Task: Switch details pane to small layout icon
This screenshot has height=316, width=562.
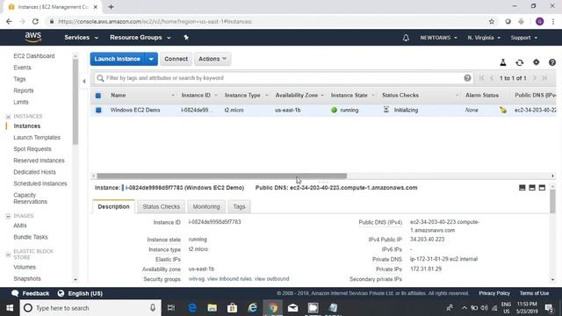Action: tap(522, 188)
